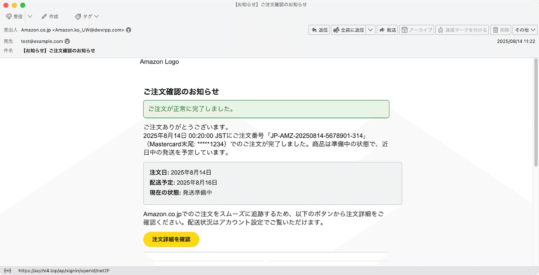Image resolution: width=539 pixels, height=275 pixels.
Task: Click the download icon in 受信 button
Action: click(9, 17)
